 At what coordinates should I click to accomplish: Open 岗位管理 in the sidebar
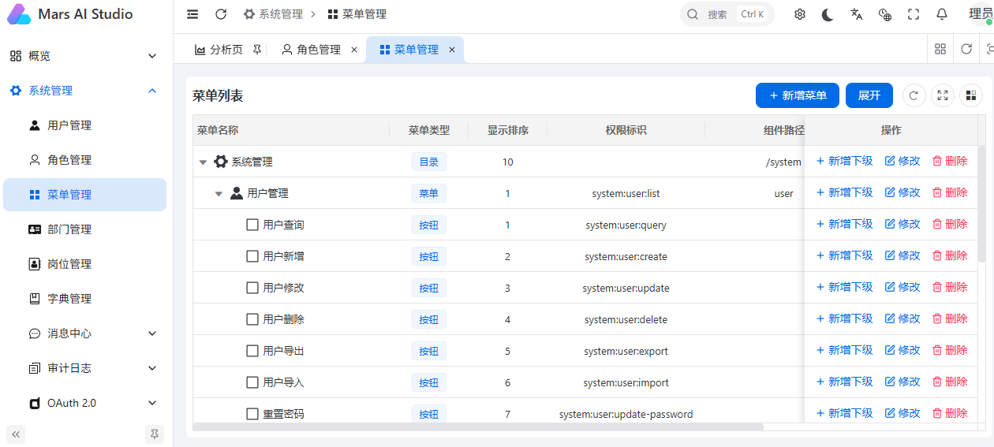tap(85, 264)
